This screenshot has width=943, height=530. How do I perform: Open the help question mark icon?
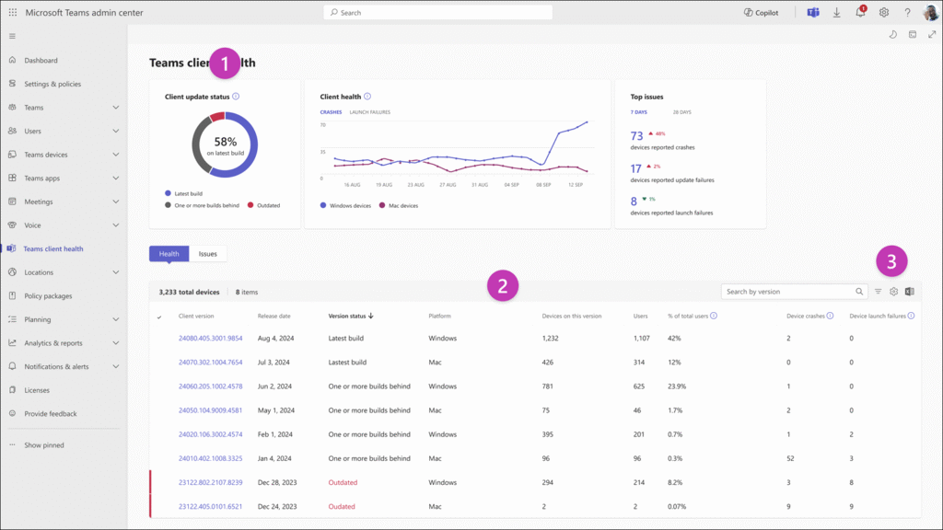[907, 12]
